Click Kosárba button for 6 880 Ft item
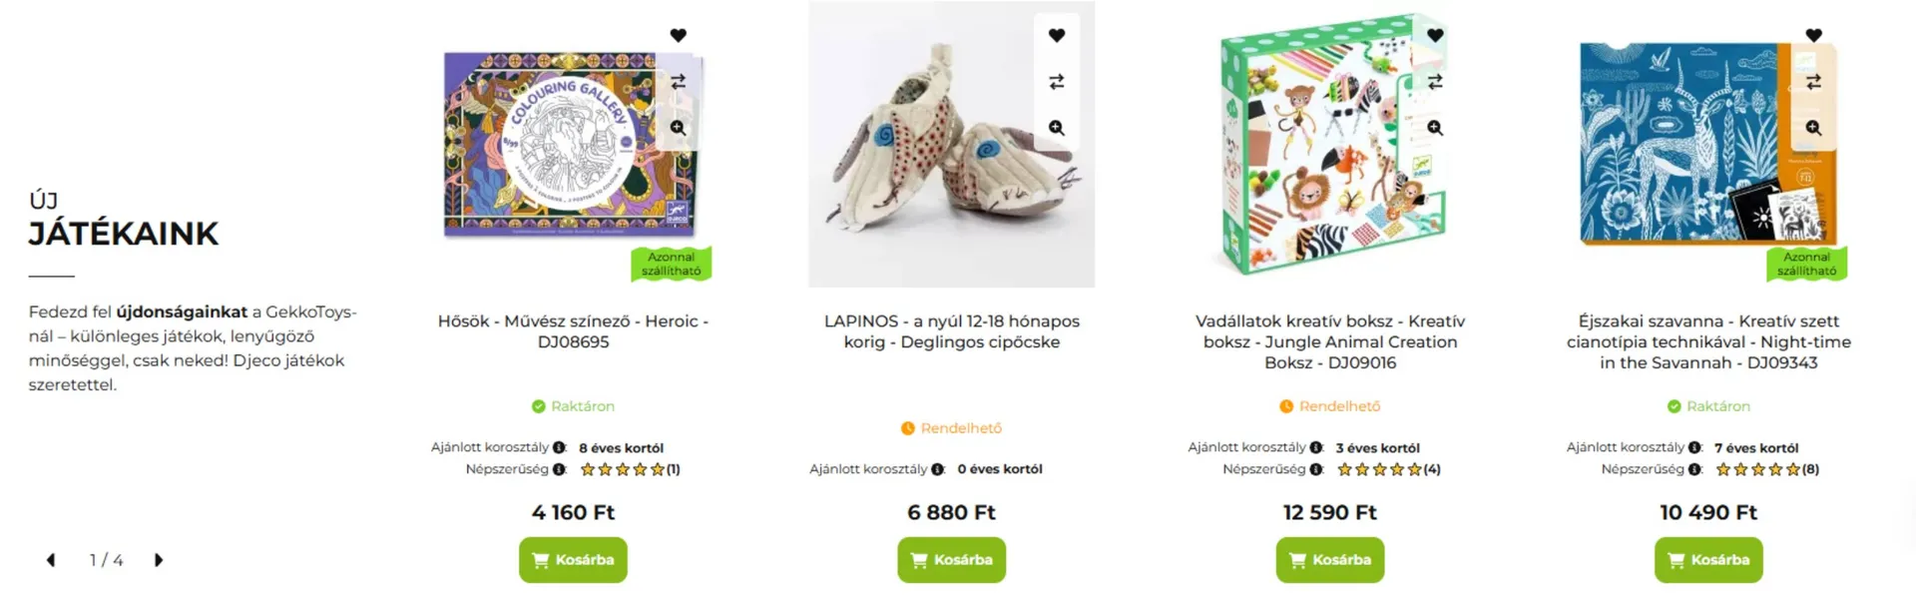The width and height of the screenshot is (1916, 602). click(x=951, y=560)
